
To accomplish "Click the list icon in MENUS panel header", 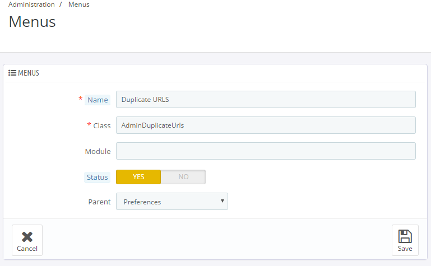I will pyautogui.click(x=12, y=73).
